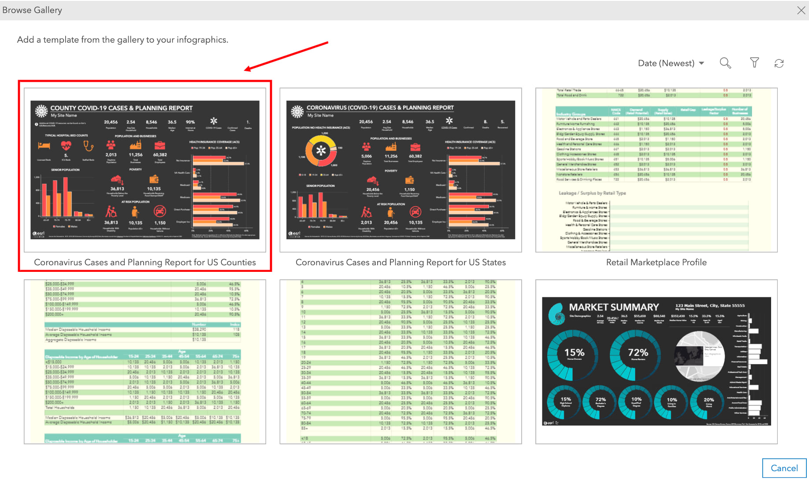This screenshot has height=483, width=809.
Task: Open the search icon in the gallery toolbar
Action: [x=725, y=63]
